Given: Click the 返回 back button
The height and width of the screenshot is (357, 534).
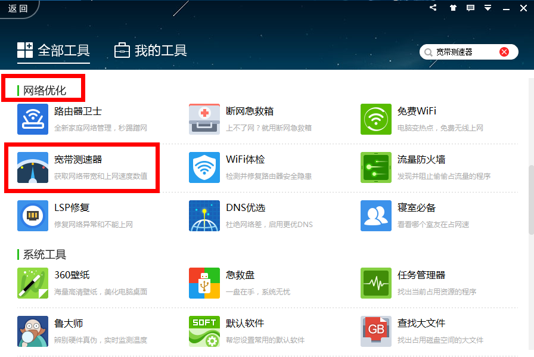Looking at the screenshot, I should pos(18,8).
